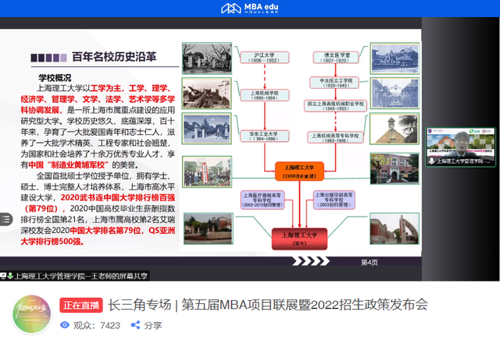Click the 百年名校历史沿革 slide heading
The width and height of the screenshot is (500, 347).
coord(114,57)
